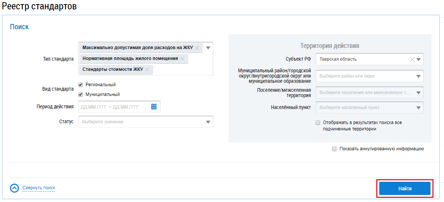Remove the 'Нормативная площадь жилого помещения' tag
Image resolution: width=444 pixels, height=202 pixels.
[x=182, y=59]
